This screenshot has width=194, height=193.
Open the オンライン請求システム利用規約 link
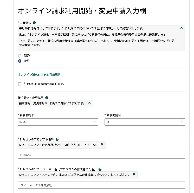point(39,75)
